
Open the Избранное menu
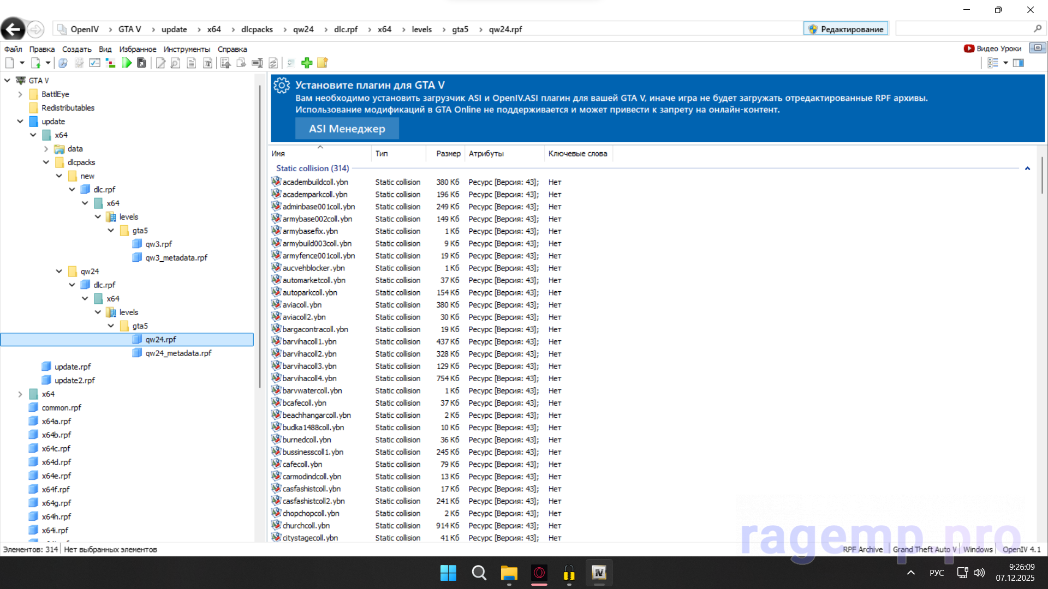(138, 49)
